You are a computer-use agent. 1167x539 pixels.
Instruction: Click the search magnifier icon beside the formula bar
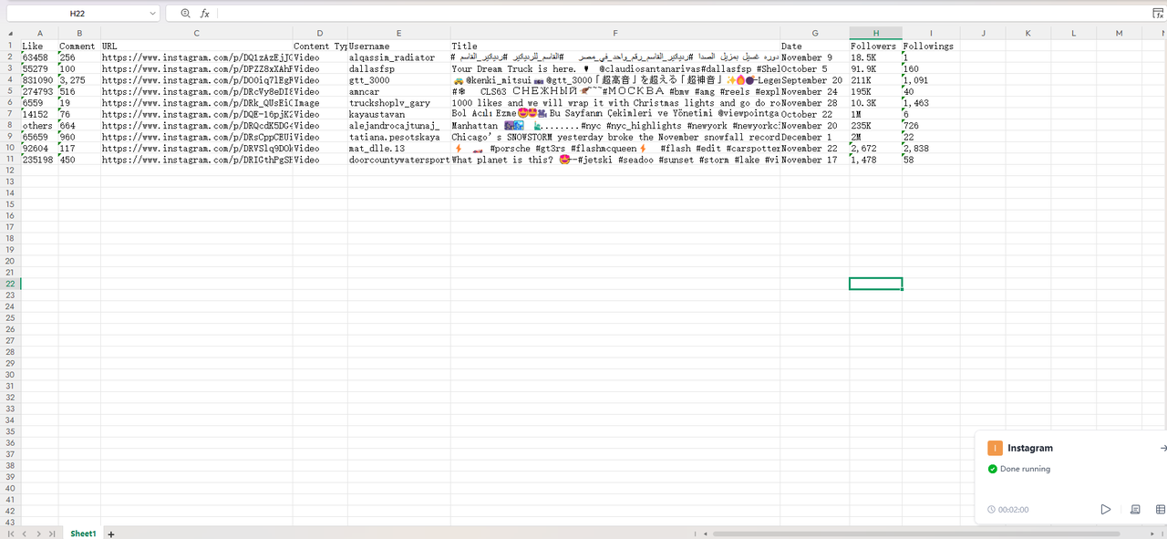pos(186,13)
